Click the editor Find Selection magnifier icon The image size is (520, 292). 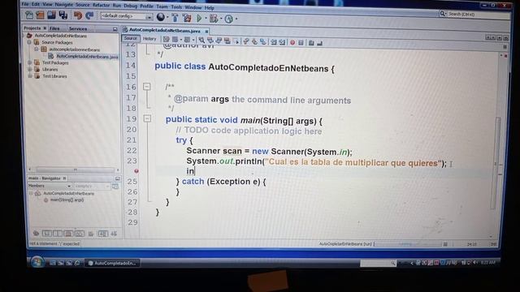pyautogui.click(x=201, y=41)
